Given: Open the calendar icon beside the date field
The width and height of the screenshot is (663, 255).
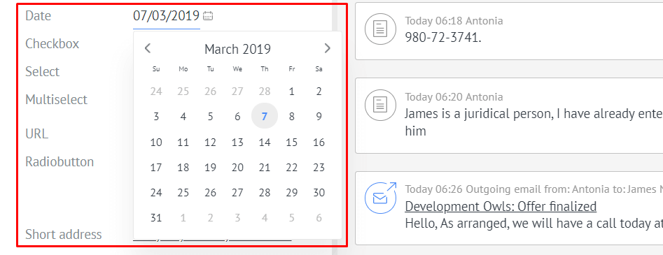Looking at the screenshot, I should point(208,16).
